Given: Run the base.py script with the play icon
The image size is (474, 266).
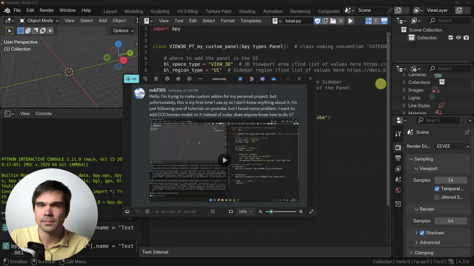Looking at the screenshot, I should (350, 20).
